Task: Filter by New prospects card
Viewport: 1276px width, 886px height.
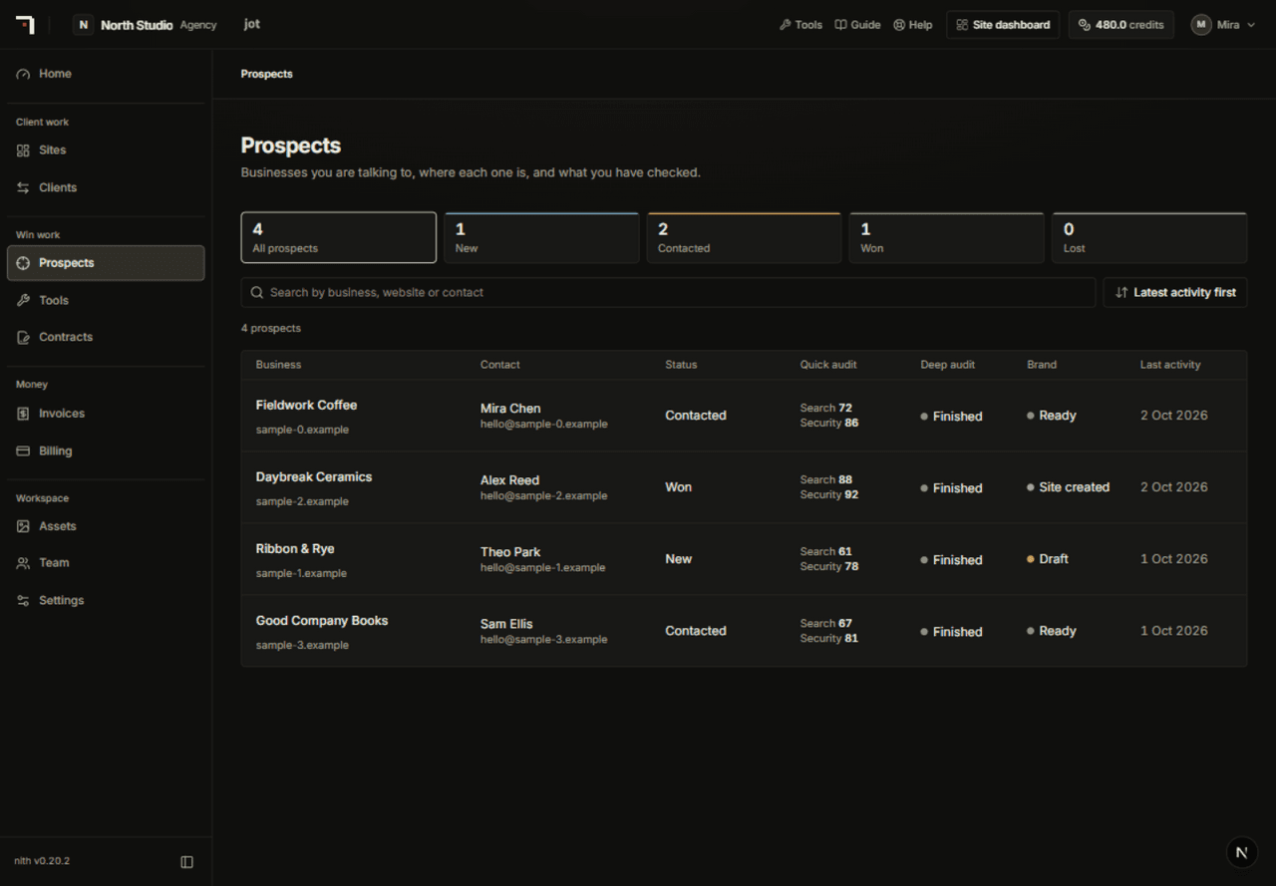Action: (x=541, y=237)
